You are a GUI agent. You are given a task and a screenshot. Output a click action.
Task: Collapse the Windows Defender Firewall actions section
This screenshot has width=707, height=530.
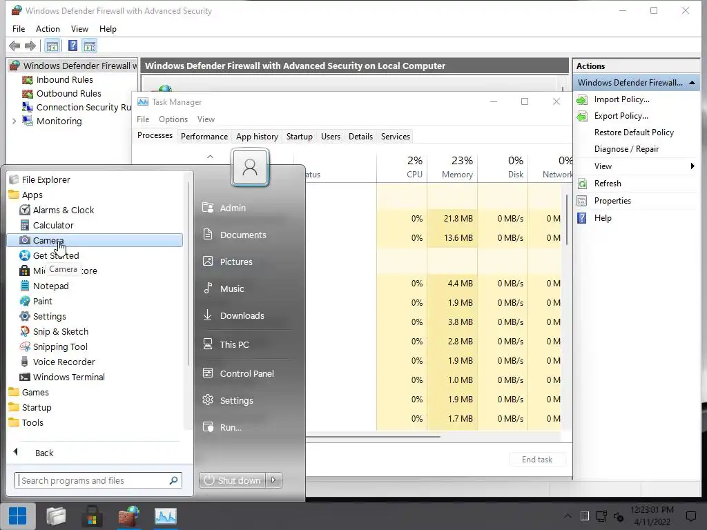tap(692, 83)
